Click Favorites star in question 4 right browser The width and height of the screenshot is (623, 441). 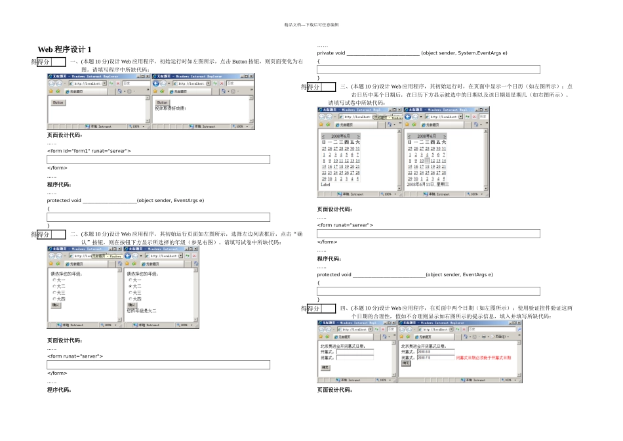coord(402,337)
